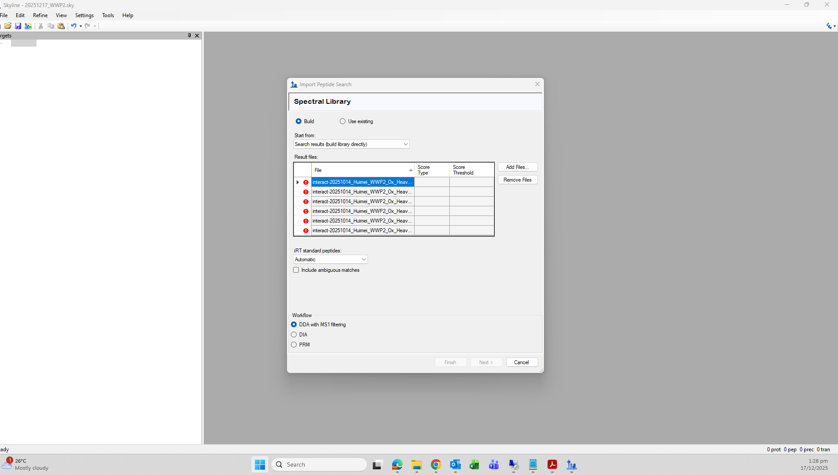Open Skyline icon in the Windows taskbar
The height and width of the screenshot is (475, 838).
pos(571,464)
